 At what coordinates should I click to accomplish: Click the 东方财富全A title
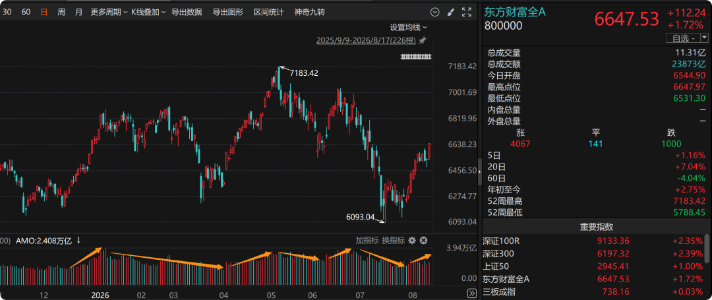tap(515, 12)
